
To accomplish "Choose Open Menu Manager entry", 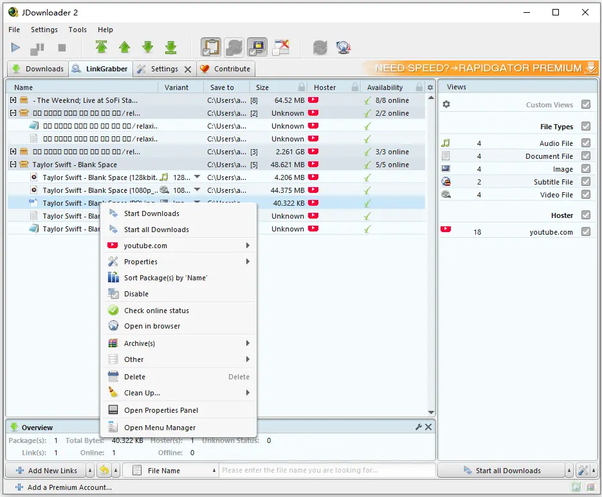I will click(179, 427).
